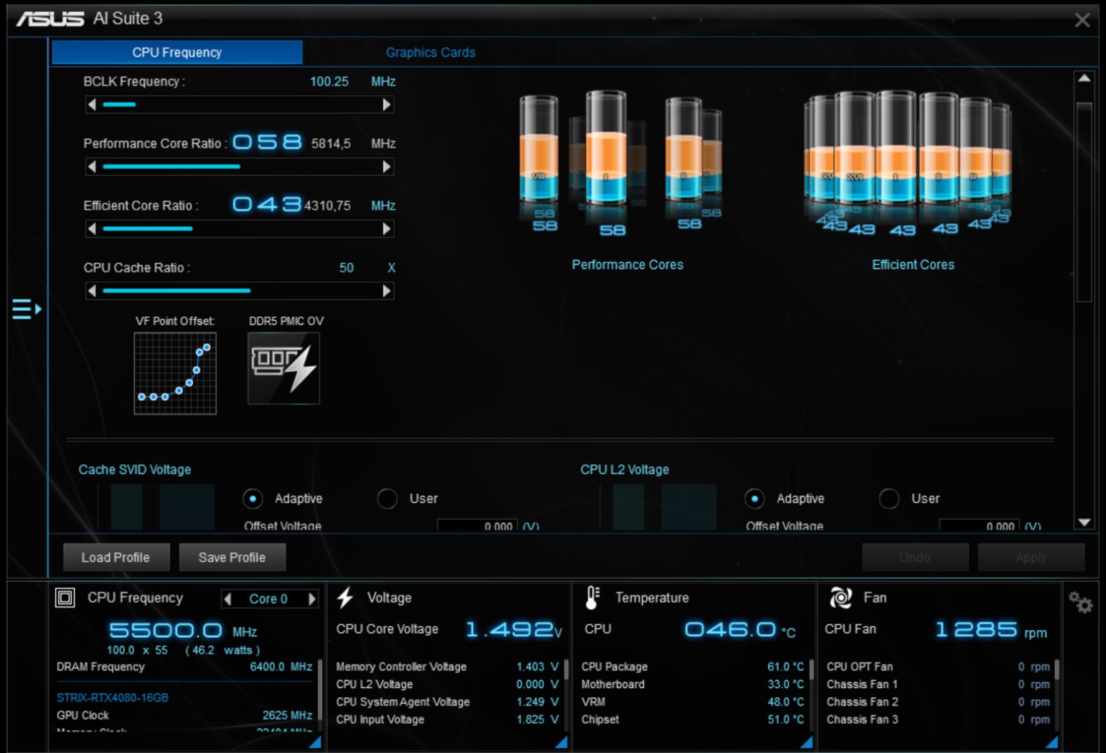The height and width of the screenshot is (753, 1106).
Task: Open monitor settings gear icon
Action: (x=1080, y=602)
